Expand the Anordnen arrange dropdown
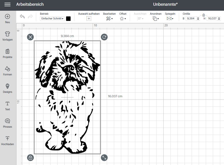 [156, 19]
